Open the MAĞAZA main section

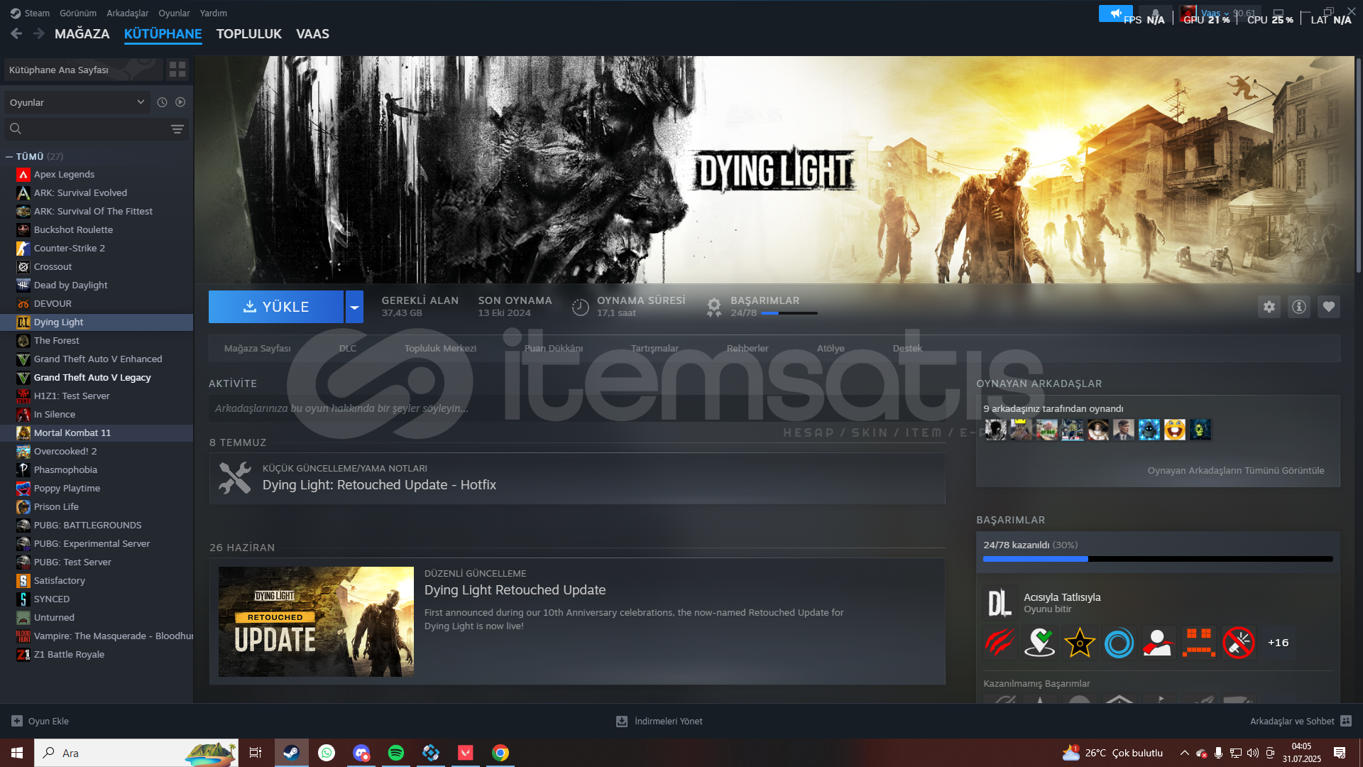[82, 33]
